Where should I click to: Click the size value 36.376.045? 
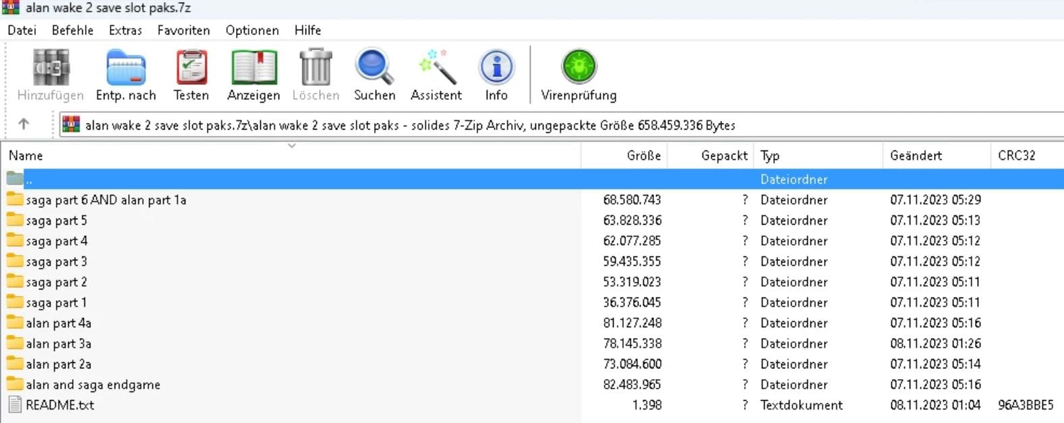pos(632,302)
